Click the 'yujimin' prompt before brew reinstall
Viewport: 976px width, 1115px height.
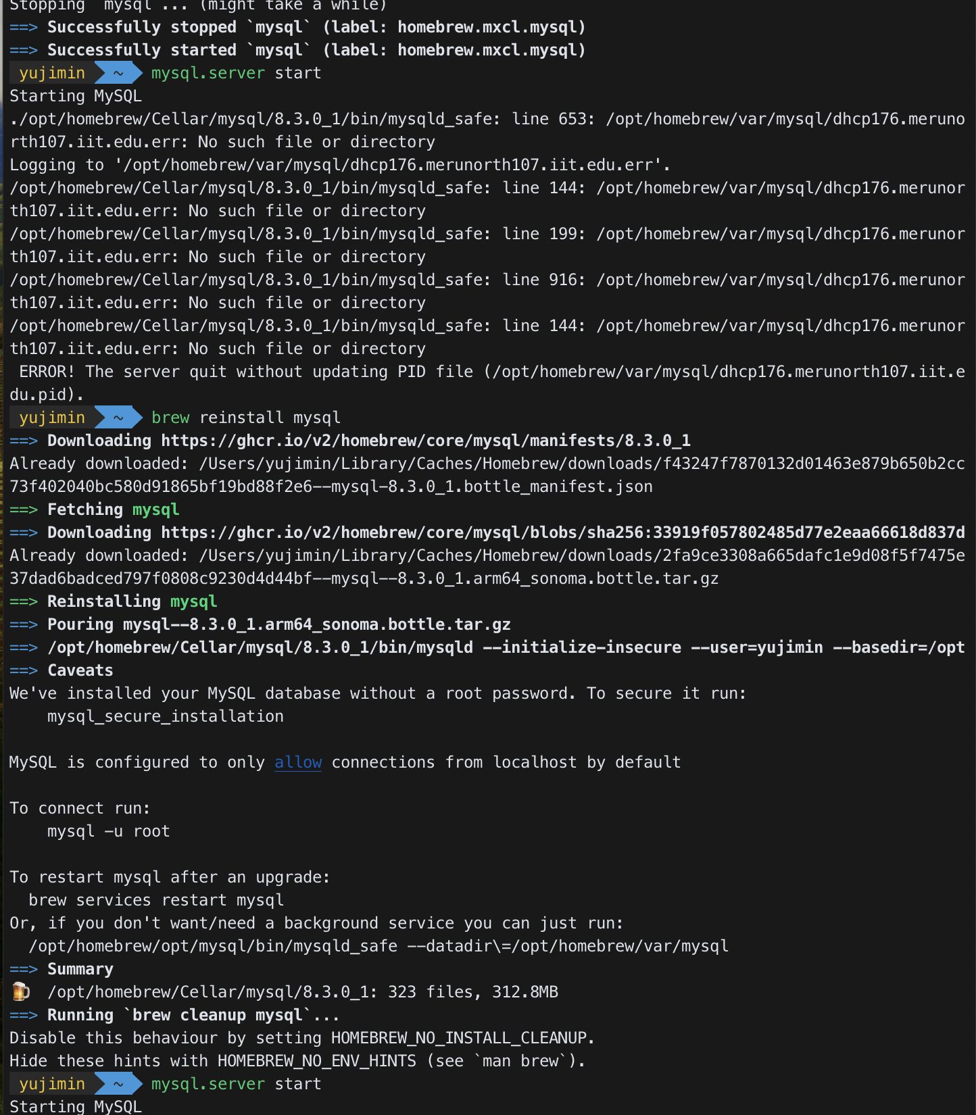52,418
